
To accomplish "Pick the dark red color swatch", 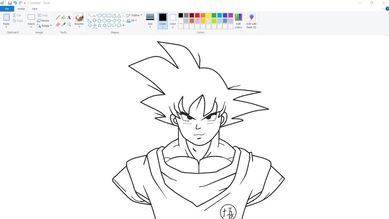I will [192, 15].
